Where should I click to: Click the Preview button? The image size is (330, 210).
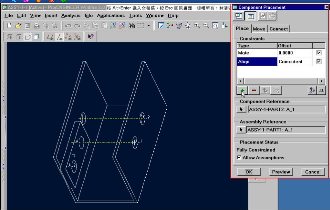pyautogui.click(x=281, y=172)
